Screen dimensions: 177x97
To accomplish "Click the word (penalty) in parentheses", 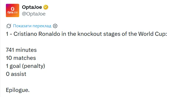I will pyautogui.click(x=33, y=66).
